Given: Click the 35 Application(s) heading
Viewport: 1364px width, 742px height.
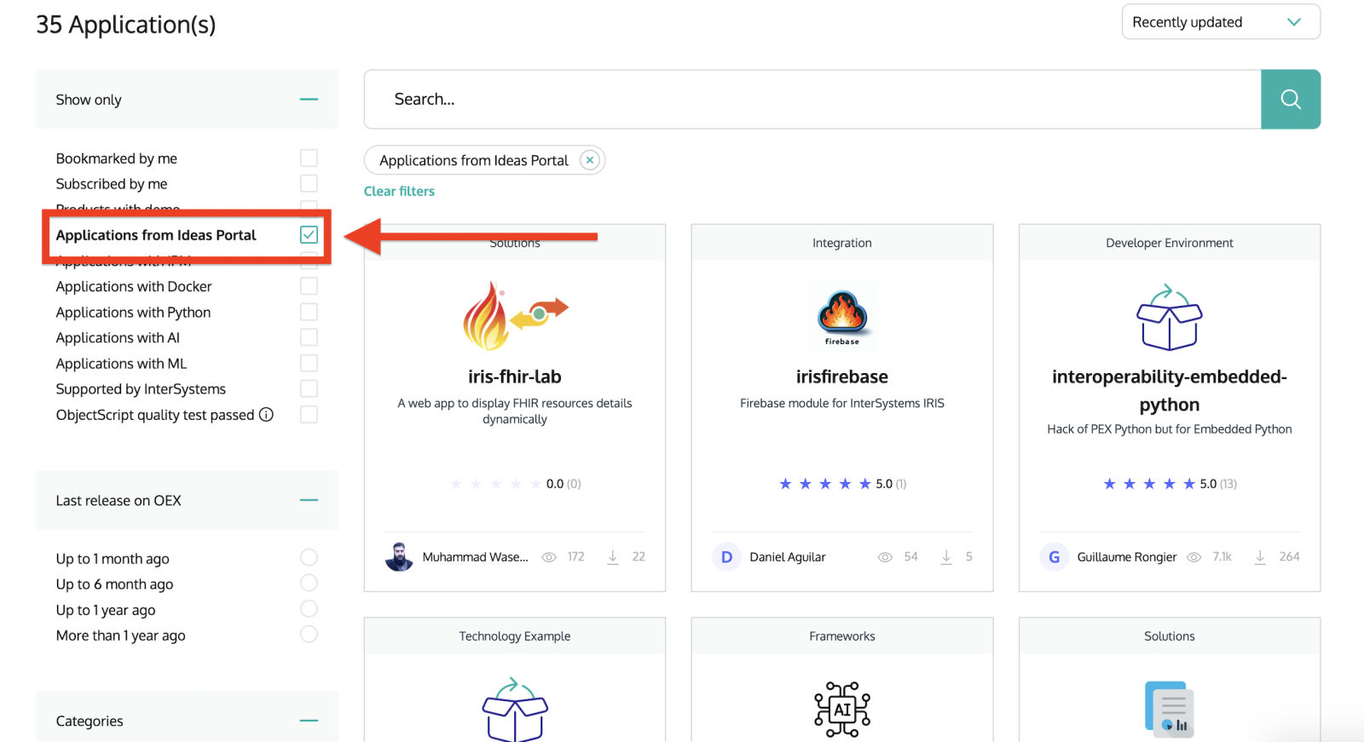Looking at the screenshot, I should click(x=126, y=25).
